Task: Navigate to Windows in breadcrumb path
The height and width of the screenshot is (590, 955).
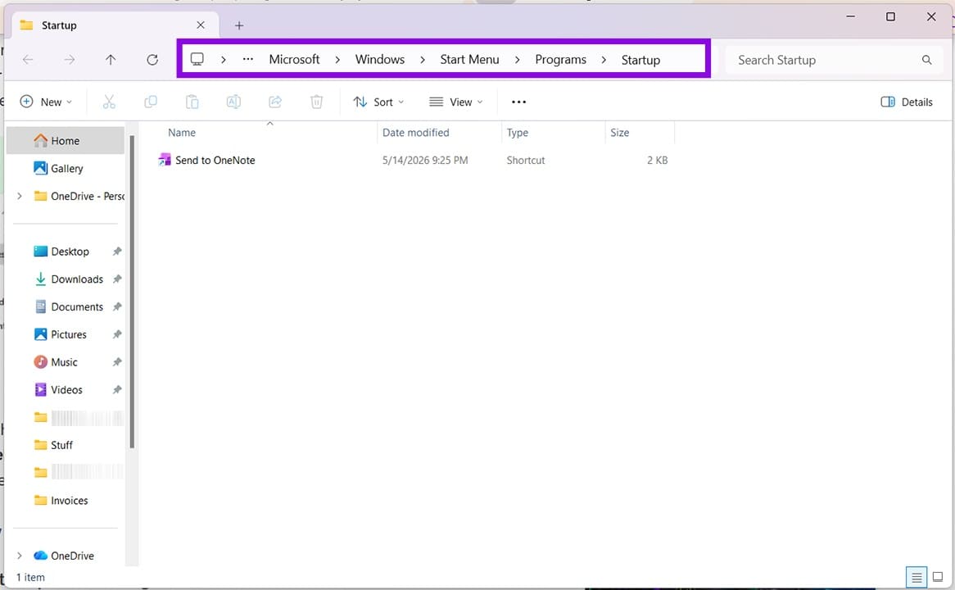Action: (x=380, y=59)
